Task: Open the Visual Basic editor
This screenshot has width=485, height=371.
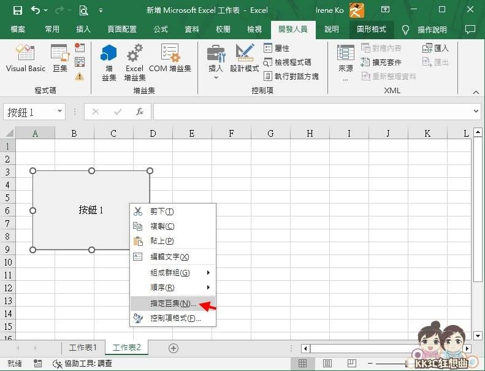Action: tap(26, 59)
